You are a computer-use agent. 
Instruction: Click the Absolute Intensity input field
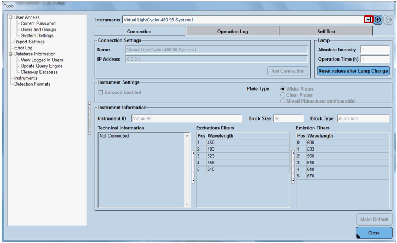coord(375,50)
